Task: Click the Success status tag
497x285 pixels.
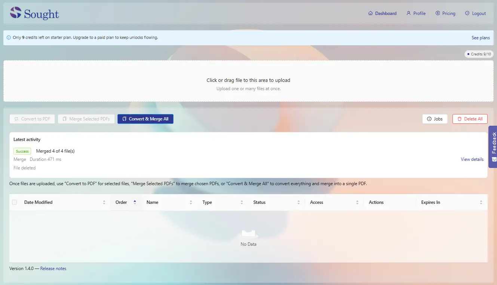Action: [x=22, y=151]
